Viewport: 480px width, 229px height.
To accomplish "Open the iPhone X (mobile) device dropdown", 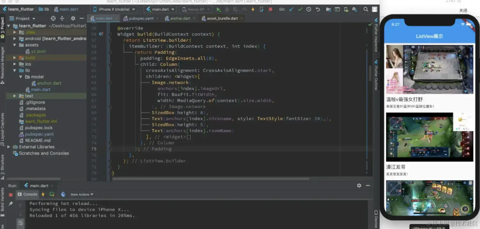I will coord(114,9).
